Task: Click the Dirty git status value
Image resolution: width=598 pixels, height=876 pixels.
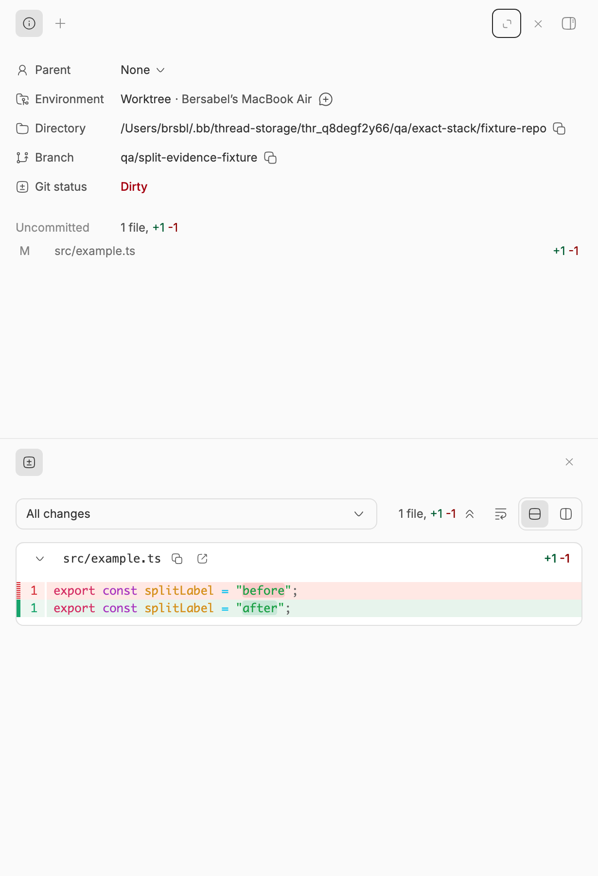Action: [x=134, y=187]
